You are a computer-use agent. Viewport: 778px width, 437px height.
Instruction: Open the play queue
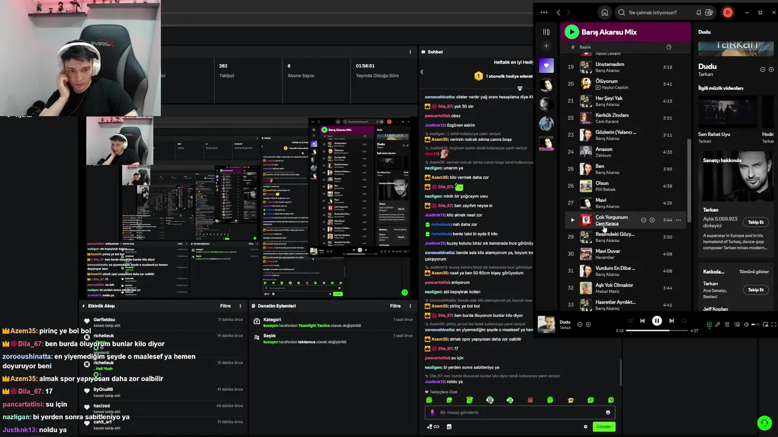(727, 324)
